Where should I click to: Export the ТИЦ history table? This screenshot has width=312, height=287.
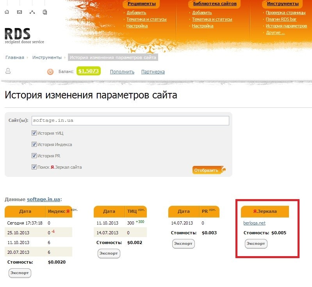[109, 253]
